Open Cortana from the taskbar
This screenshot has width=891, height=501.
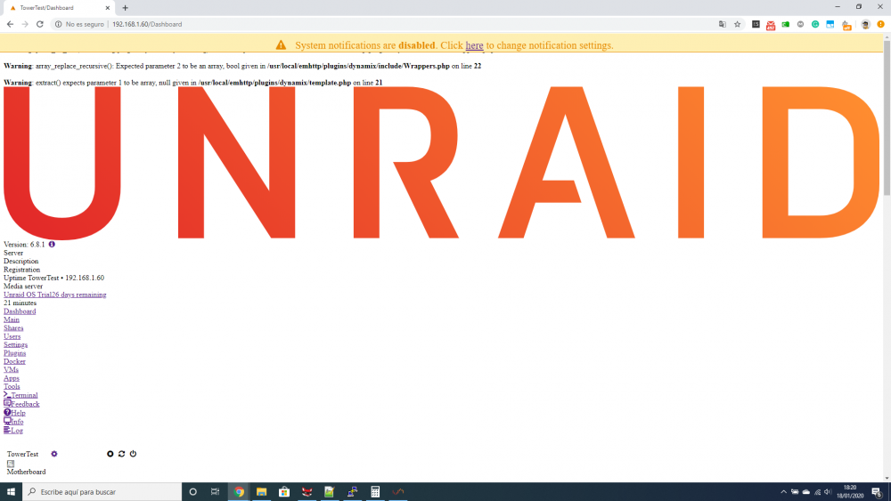(193, 492)
